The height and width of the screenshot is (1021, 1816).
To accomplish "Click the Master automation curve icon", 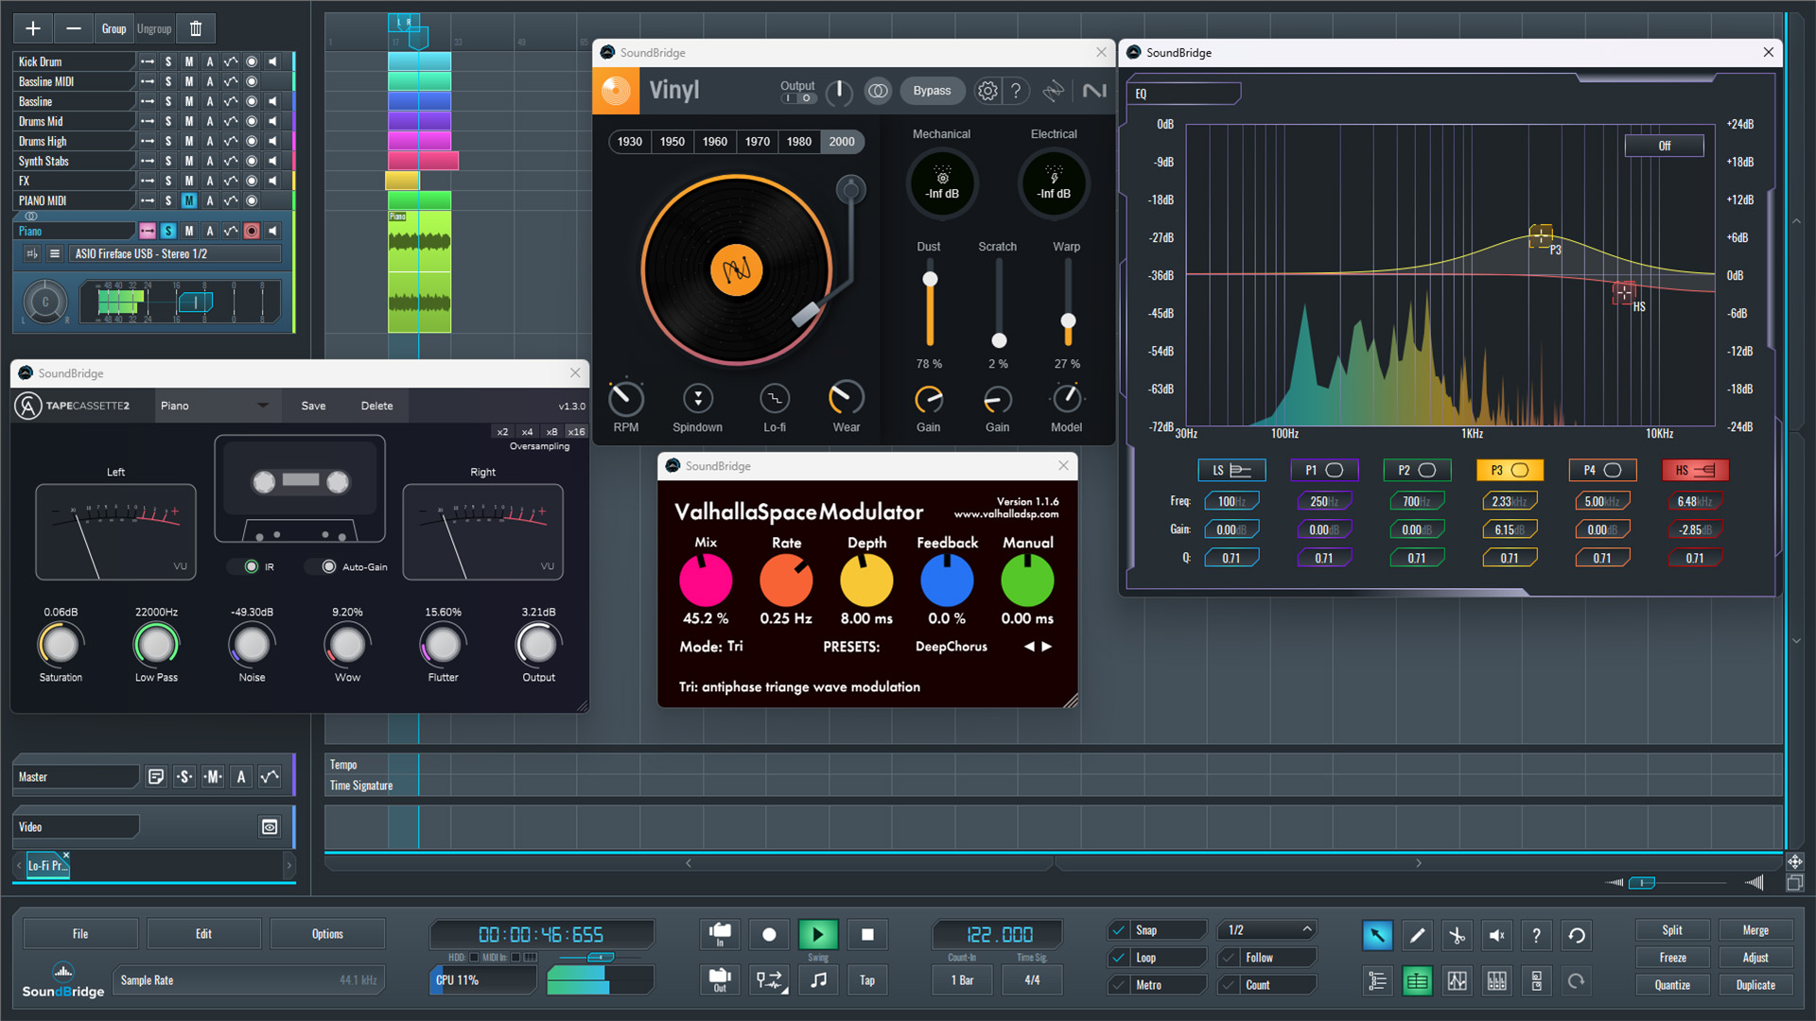I will click(x=270, y=776).
